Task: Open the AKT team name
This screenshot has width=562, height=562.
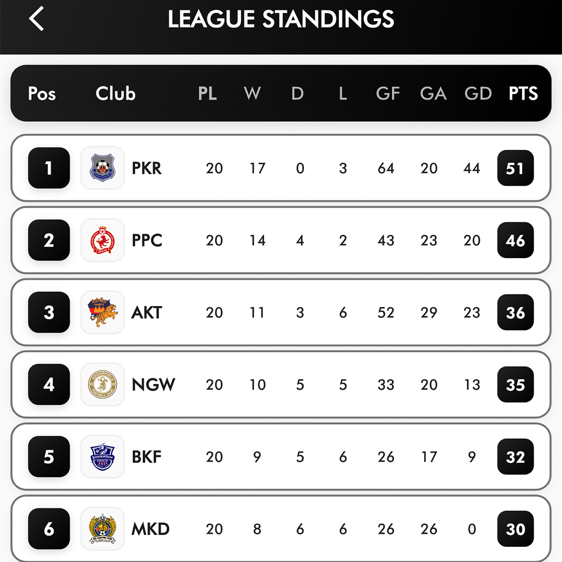Action: [x=147, y=313]
